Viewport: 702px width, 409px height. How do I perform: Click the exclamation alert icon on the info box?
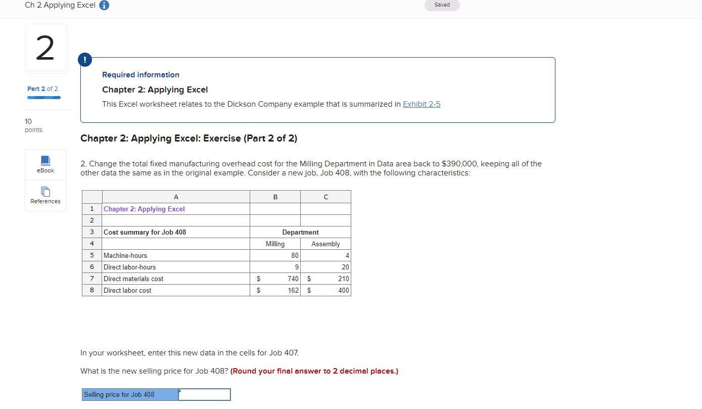tap(84, 59)
